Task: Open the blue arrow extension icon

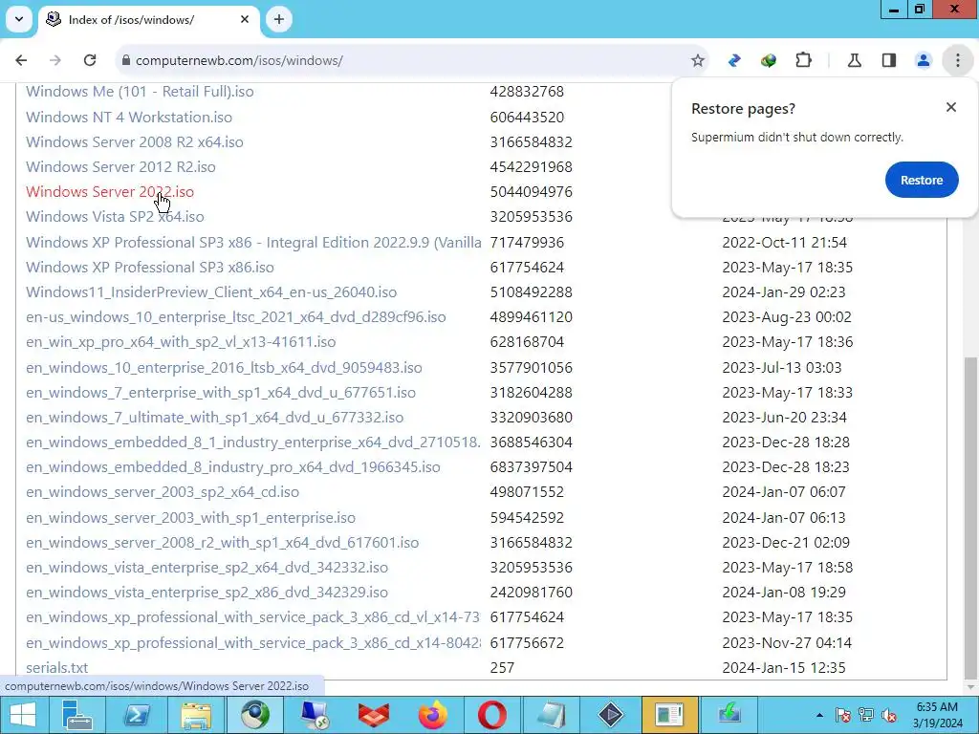Action: [x=734, y=60]
